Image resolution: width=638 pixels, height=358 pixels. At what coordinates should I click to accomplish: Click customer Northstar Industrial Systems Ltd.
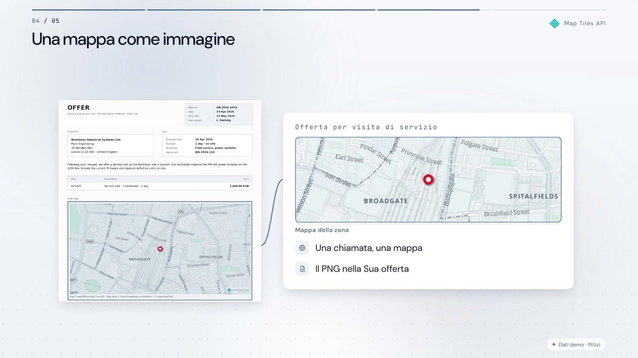tap(96, 140)
